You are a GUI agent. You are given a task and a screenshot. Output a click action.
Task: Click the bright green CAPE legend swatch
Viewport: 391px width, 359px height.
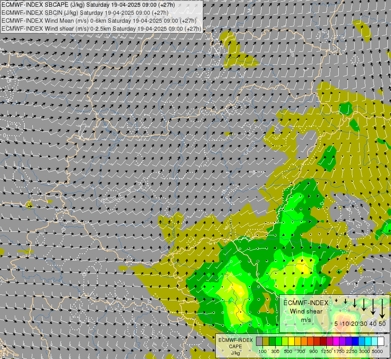pos(278,341)
